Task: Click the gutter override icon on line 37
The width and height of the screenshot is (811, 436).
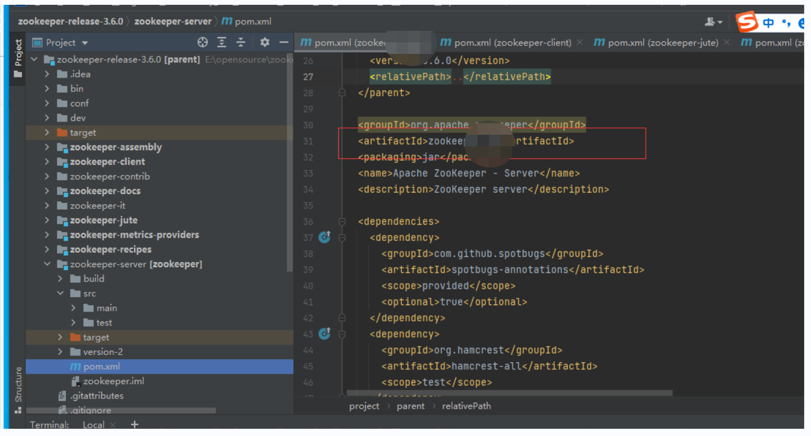Action: pos(325,237)
